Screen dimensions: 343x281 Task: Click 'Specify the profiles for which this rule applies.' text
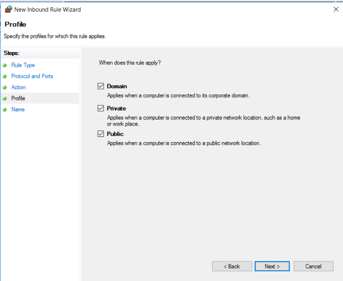pos(55,36)
